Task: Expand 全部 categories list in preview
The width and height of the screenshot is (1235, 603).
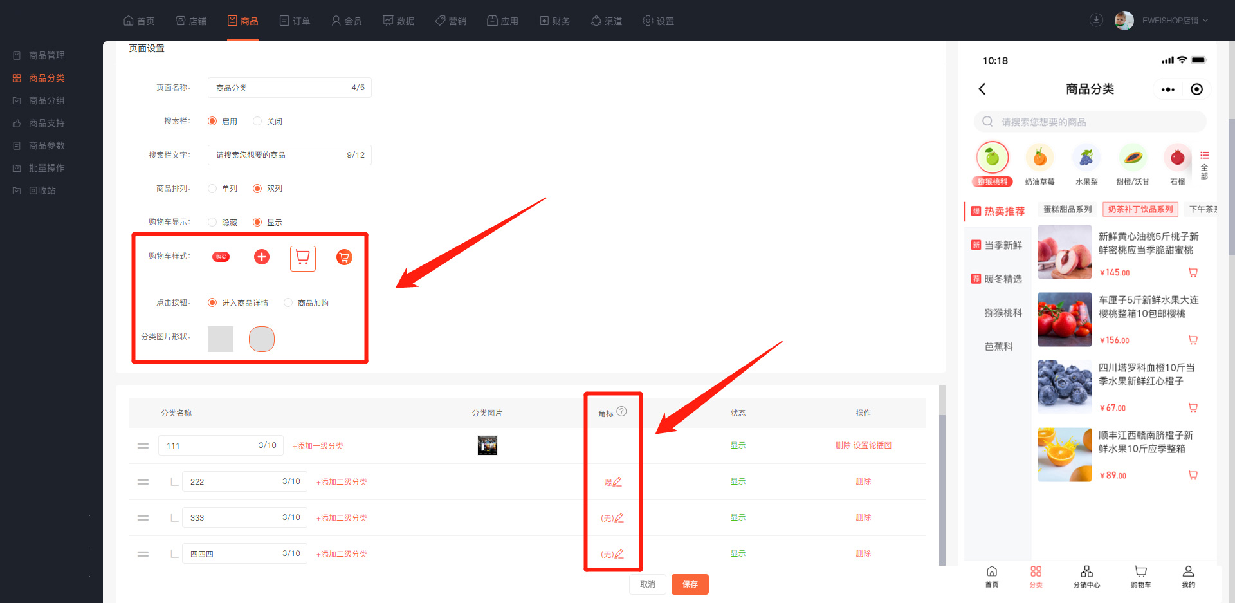Action: (x=1204, y=165)
